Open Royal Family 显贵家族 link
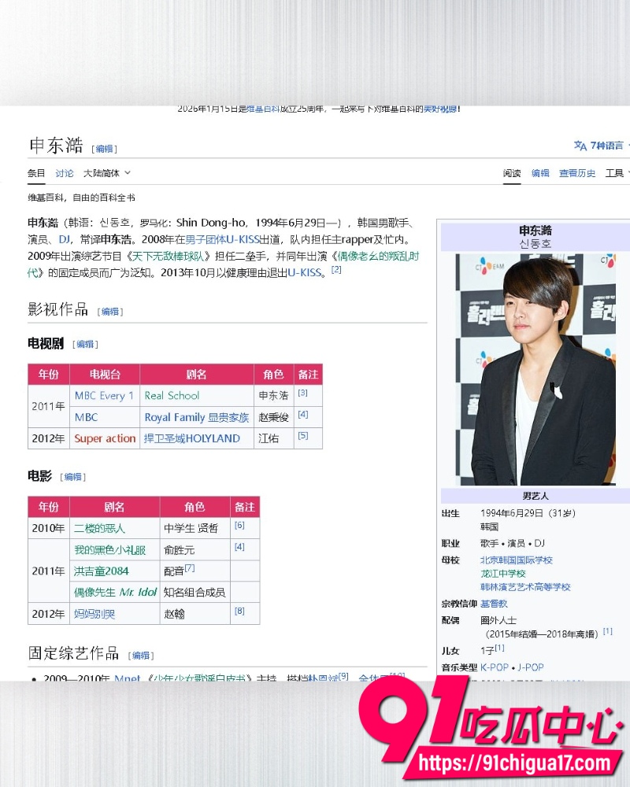The height and width of the screenshot is (787, 630). 196,417
